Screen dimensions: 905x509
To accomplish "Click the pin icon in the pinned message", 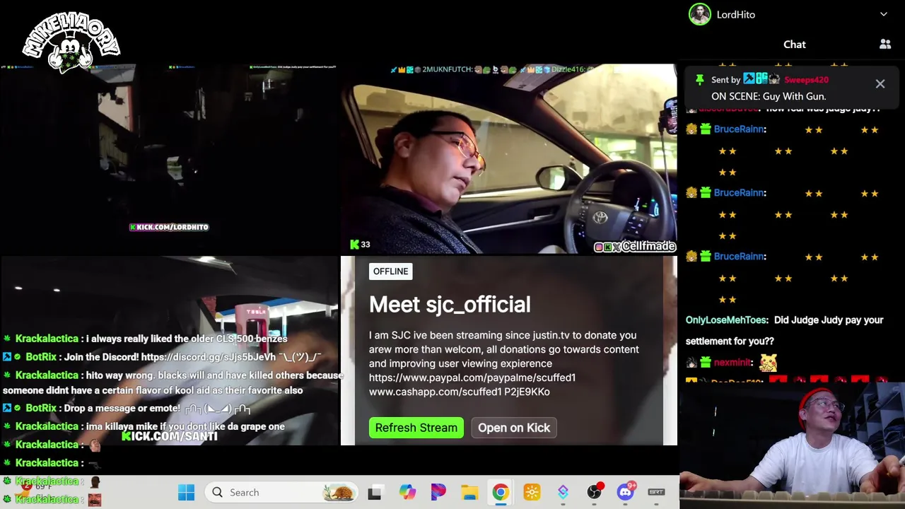I will click(699, 80).
